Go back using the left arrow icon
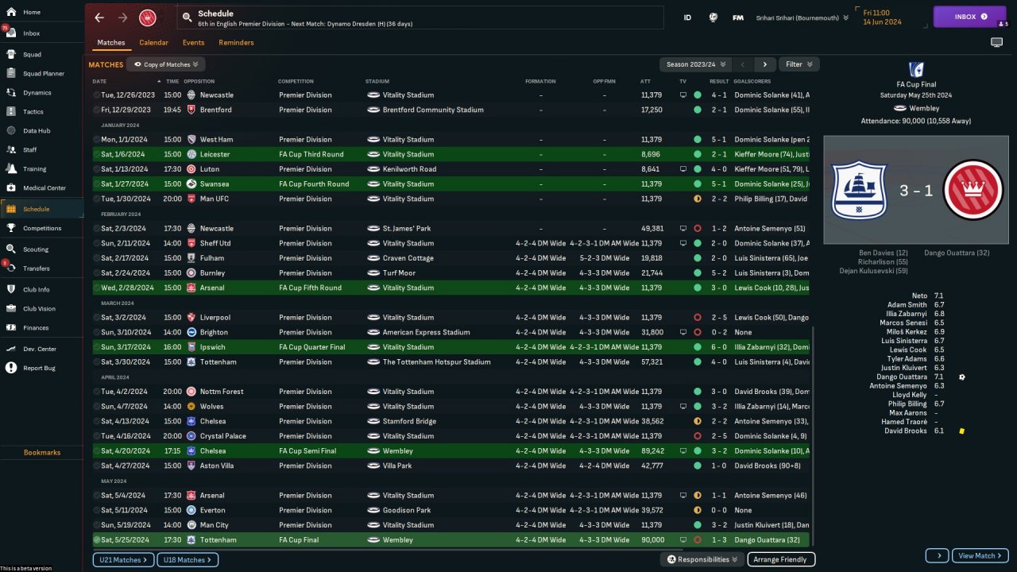This screenshot has height=572, width=1017. click(x=99, y=17)
